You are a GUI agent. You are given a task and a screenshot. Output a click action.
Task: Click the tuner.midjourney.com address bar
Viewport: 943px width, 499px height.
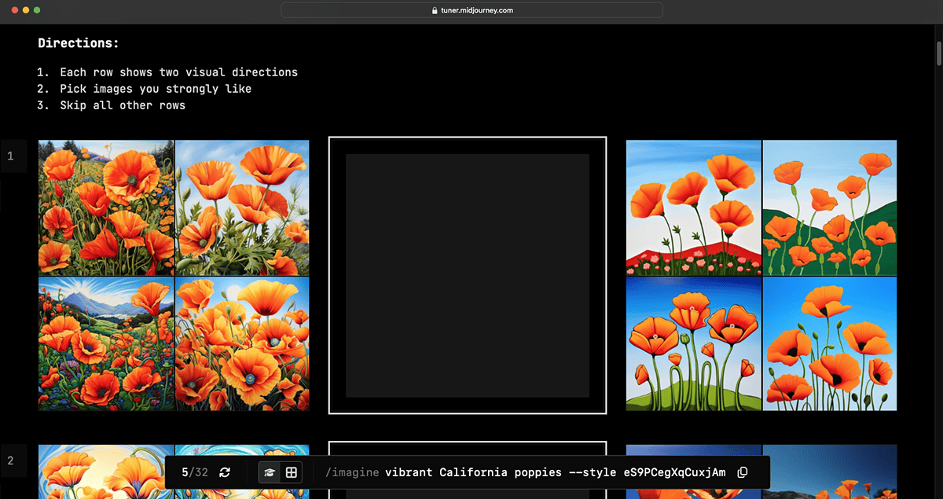click(472, 10)
